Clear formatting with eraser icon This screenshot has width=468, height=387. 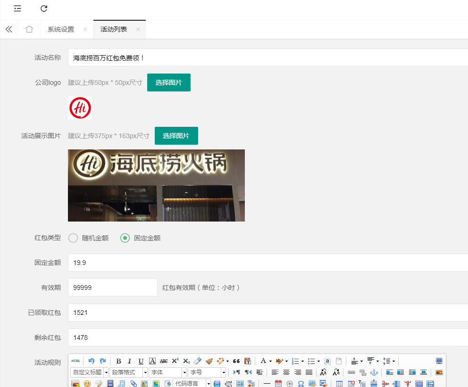[x=198, y=361]
